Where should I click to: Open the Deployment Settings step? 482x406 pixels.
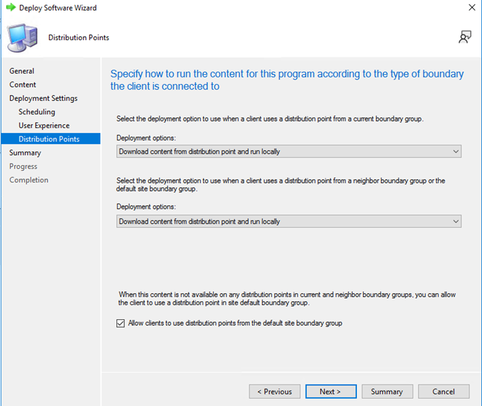point(43,98)
